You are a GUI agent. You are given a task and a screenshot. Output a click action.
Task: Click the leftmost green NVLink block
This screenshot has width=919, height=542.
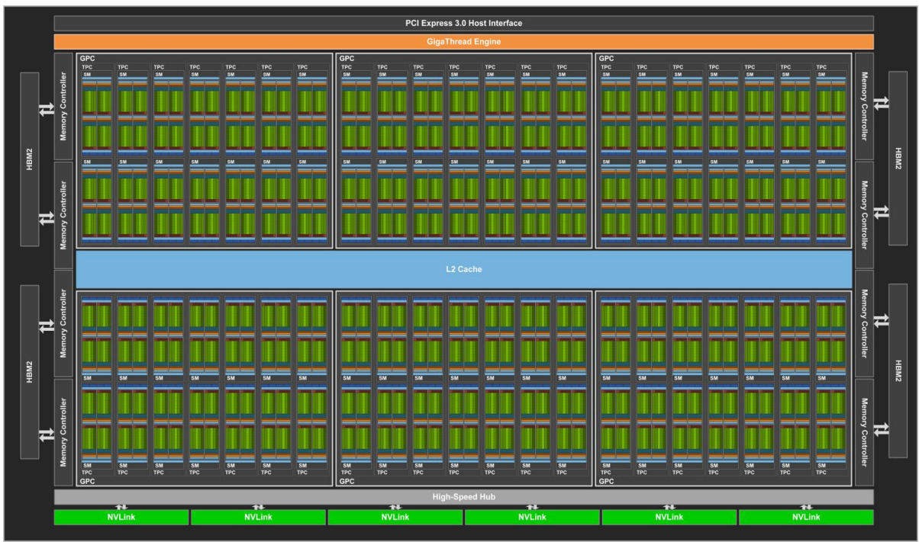click(x=121, y=517)
